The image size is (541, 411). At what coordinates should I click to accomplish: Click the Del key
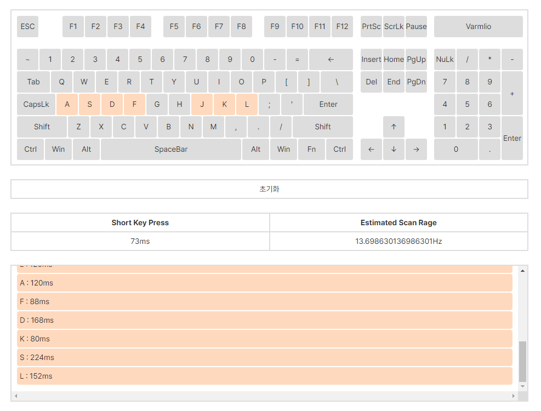(x=371, y=82)
